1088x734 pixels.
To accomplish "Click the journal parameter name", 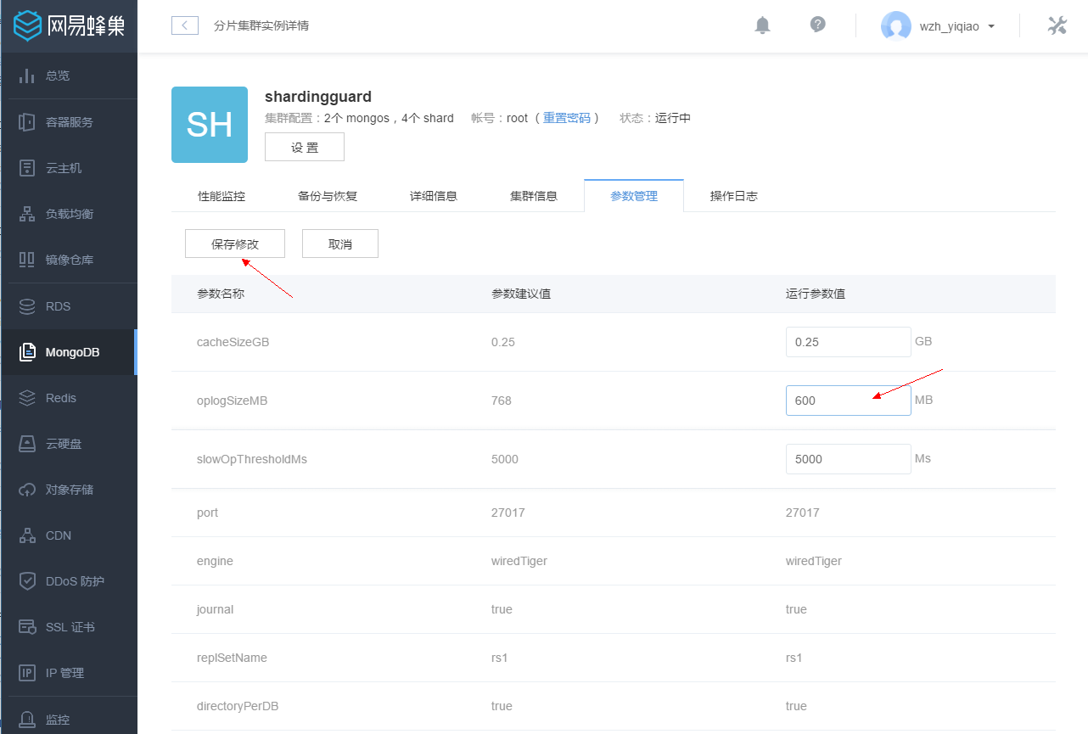I will [x=216, y=609].
